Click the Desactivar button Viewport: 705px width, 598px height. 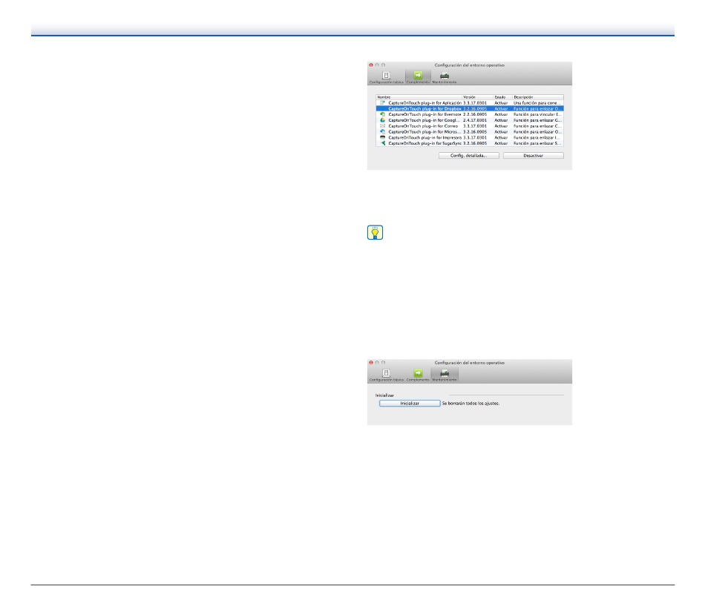click(x=534, y=156)
